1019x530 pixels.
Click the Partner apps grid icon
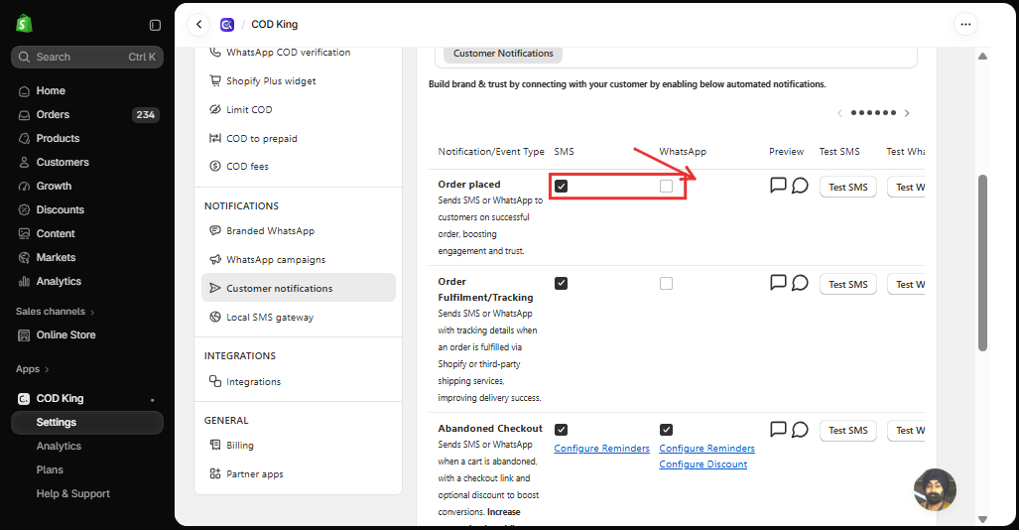[215, 473]
